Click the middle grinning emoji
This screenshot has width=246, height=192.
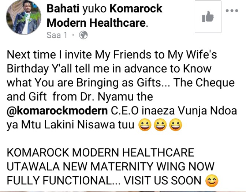(x=160, y=125)
